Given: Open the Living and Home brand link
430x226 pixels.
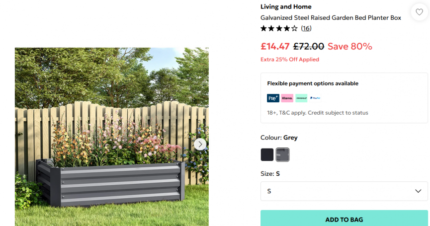Looking at the screenshot, I should tap(286, 6).
